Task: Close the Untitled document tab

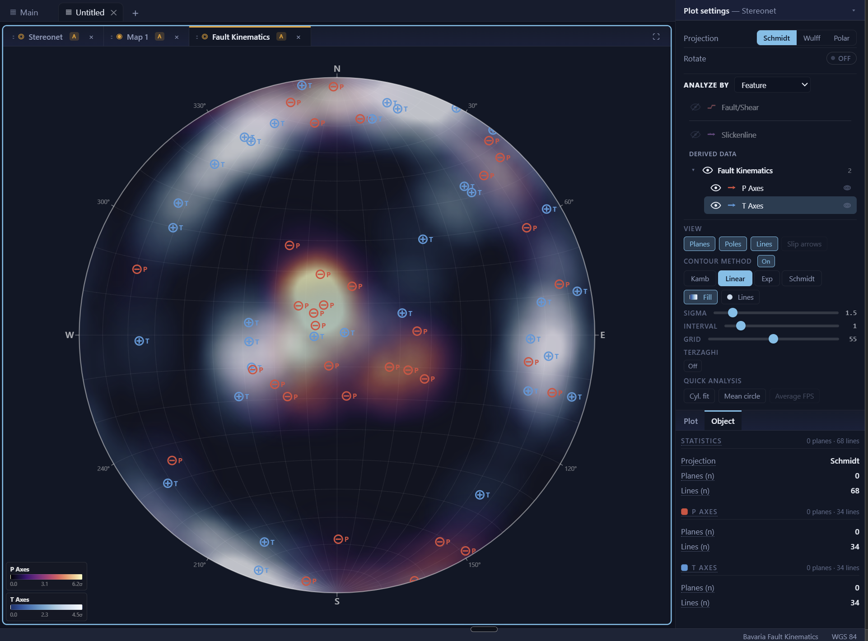Action: (114, 13)
